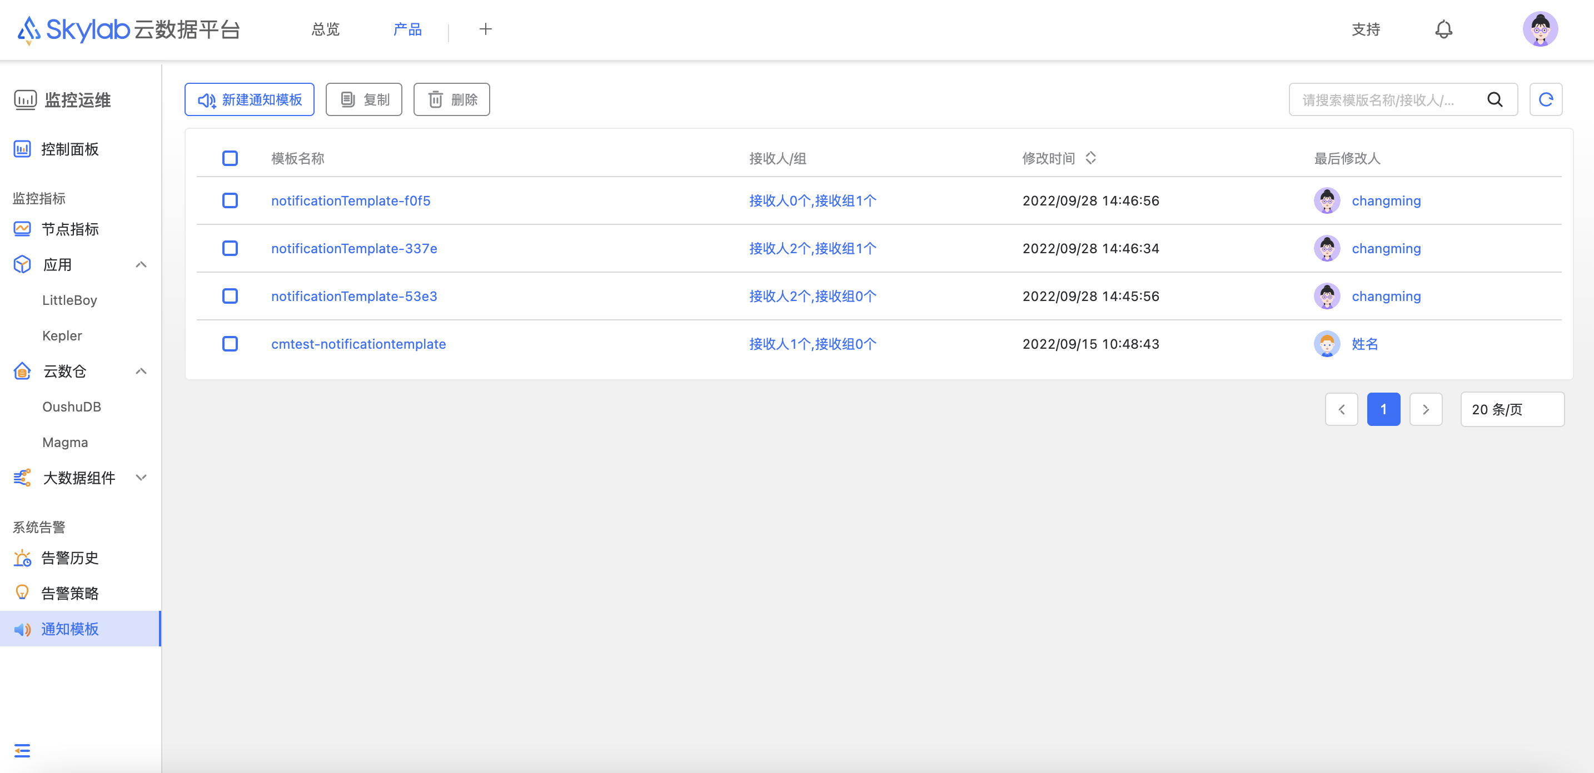This screenshot has width=1594, height=773.
Task: Expand the 大数据组件 sidebar group
Action: (x=141, y=478)
